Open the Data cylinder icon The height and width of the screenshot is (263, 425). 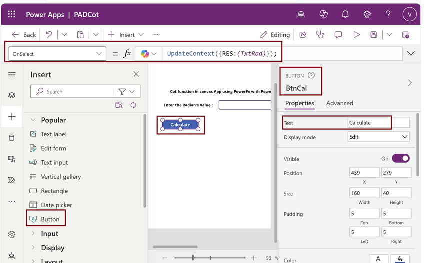(12, 138)
